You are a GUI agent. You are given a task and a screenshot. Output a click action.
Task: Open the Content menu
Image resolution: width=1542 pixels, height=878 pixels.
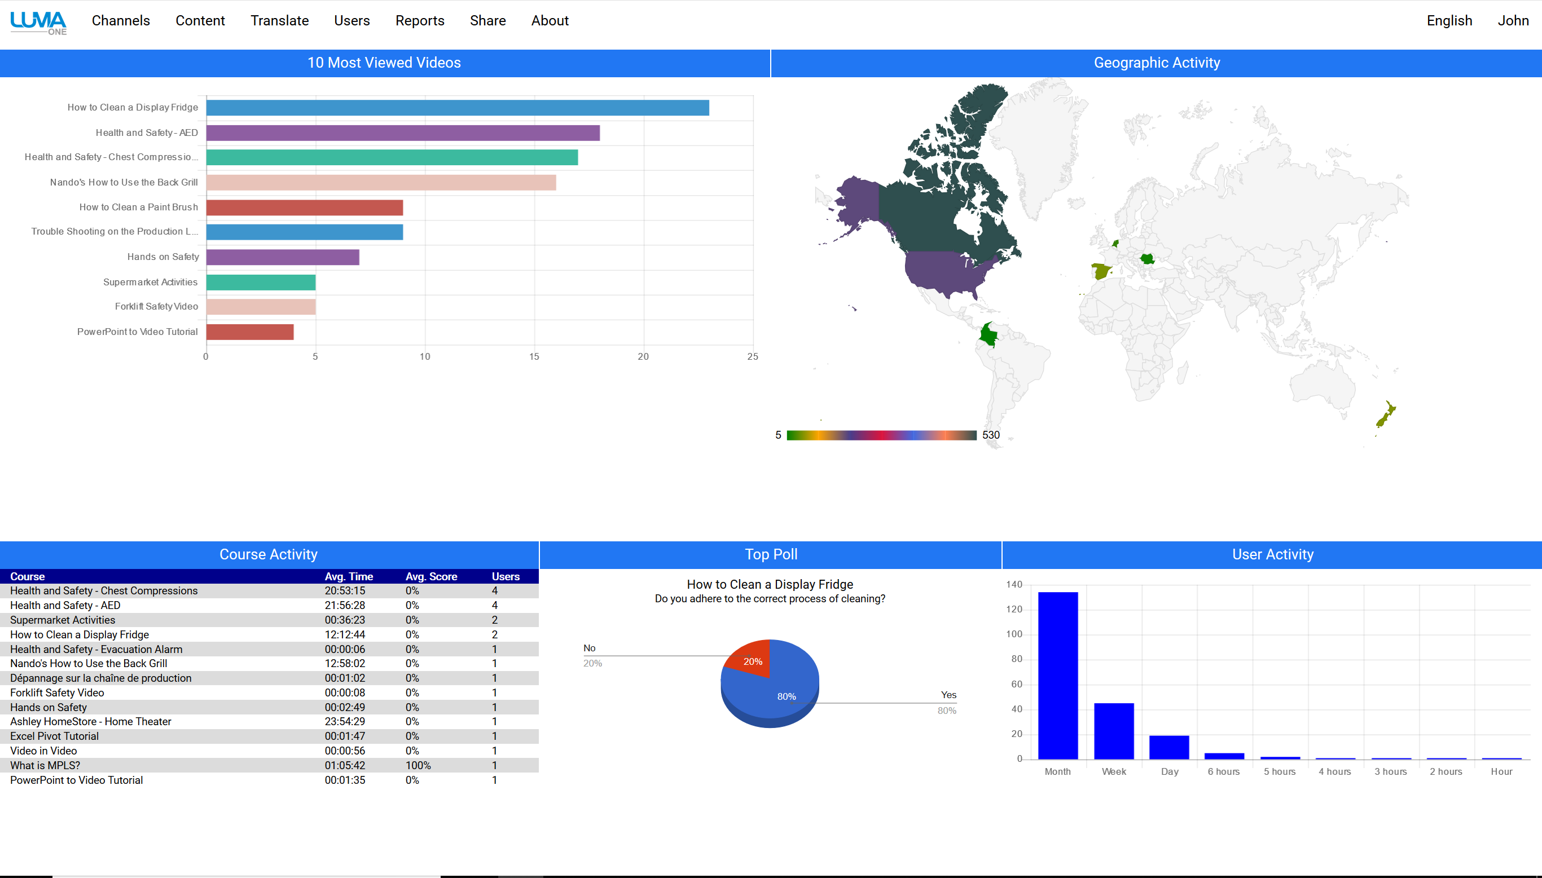tap(200, 20)
